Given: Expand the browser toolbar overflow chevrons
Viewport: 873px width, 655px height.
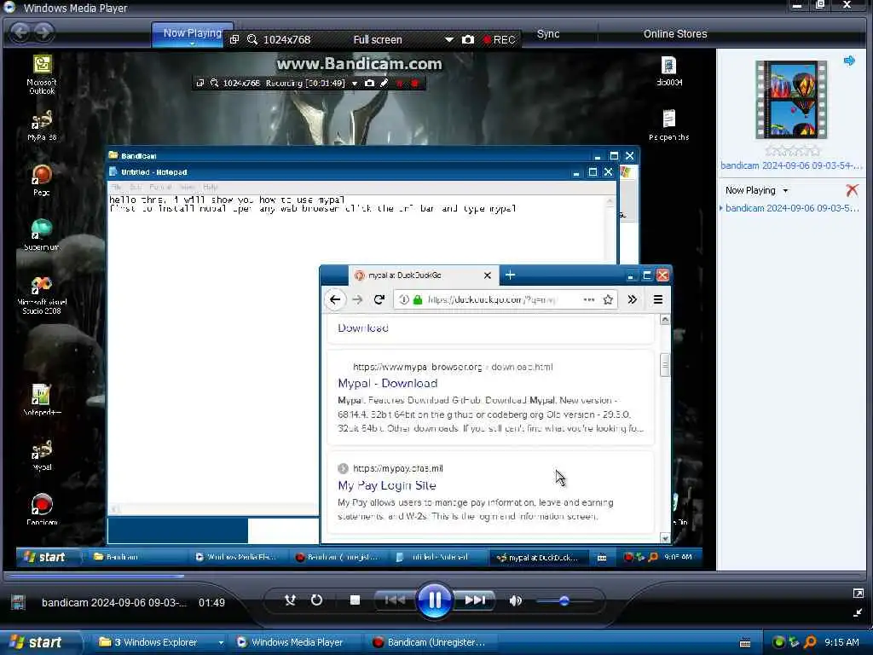Looking at the screenshot, I should (x=632, y=299).
